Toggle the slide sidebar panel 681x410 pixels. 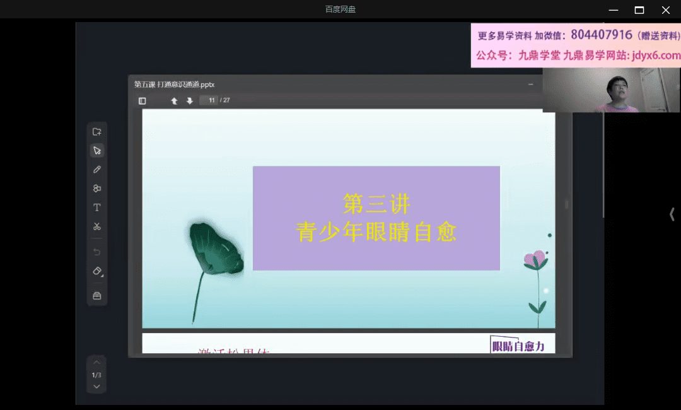coord(142,101)
